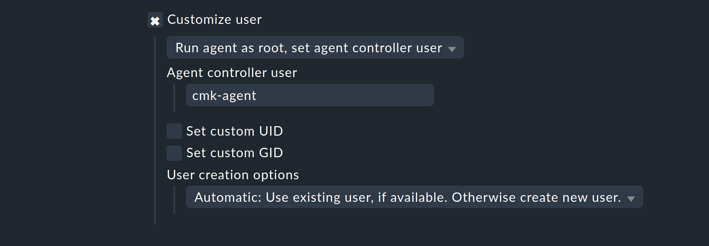Click the 'Agent controller user' heading
Screen dimensions: 709x246
point(232,73)
